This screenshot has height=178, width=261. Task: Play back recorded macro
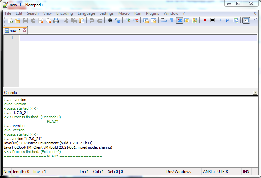[x=220, y=20]
